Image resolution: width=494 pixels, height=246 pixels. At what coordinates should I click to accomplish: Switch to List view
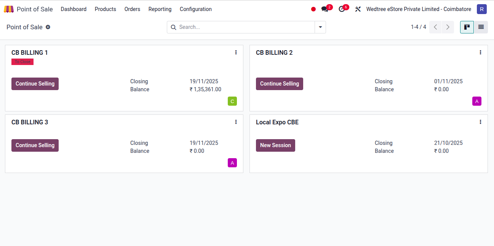click(481, 27)
